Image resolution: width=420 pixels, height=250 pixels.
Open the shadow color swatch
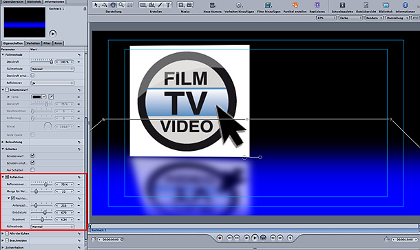coord(36,96)
